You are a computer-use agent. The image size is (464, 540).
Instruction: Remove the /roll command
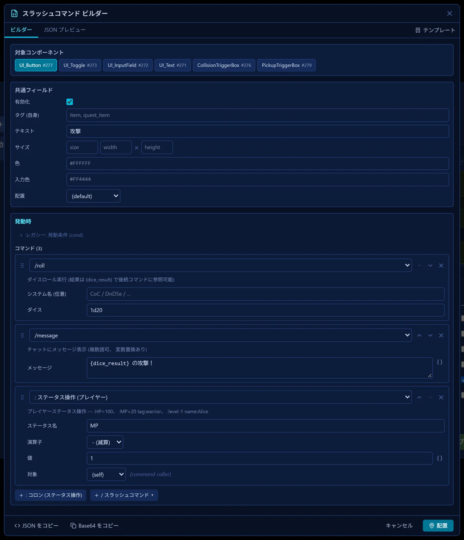(x=441, y=266)
